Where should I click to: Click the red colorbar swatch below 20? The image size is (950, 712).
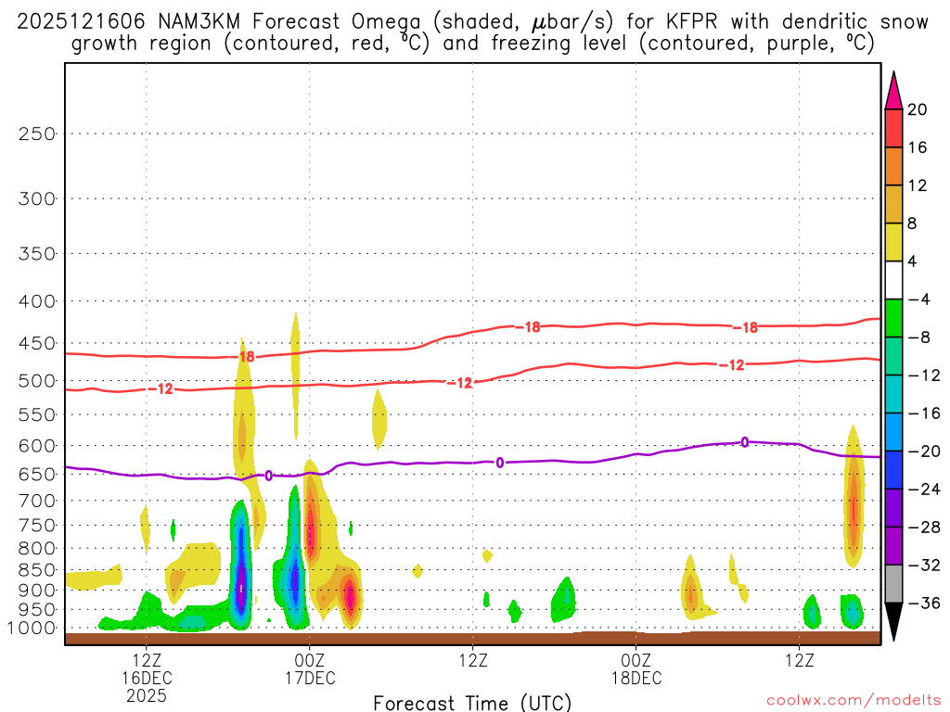point(893,128)
